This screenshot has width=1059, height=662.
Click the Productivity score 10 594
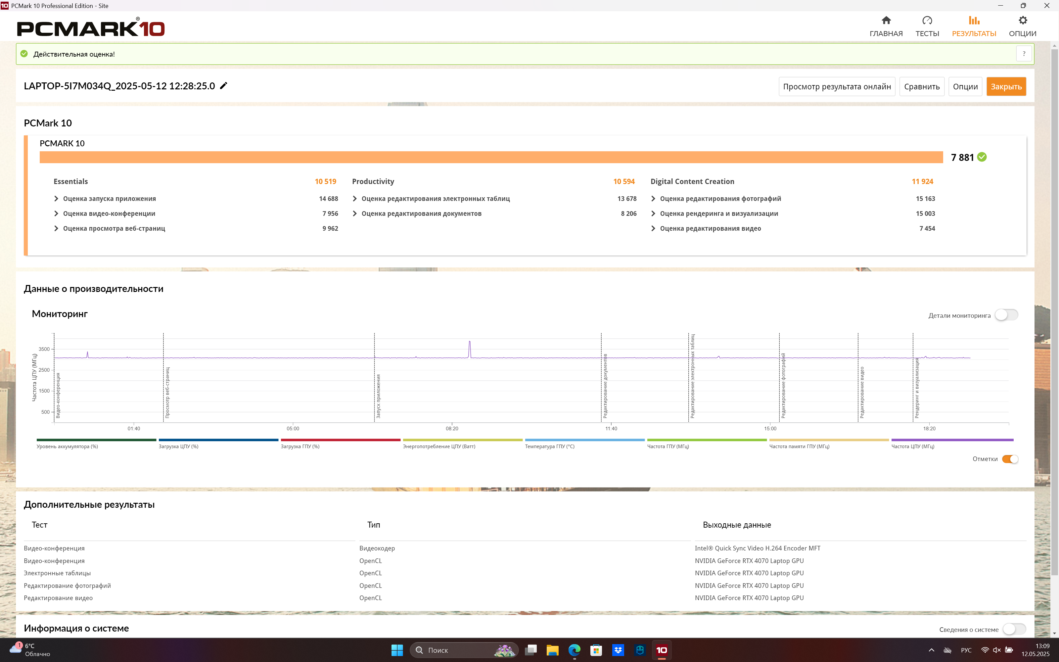pos(623,181)
